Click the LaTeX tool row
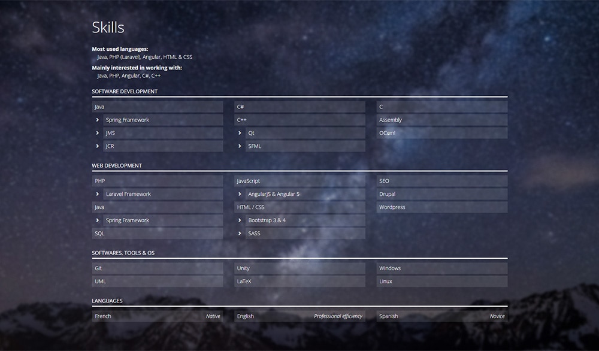 point(299,282)
